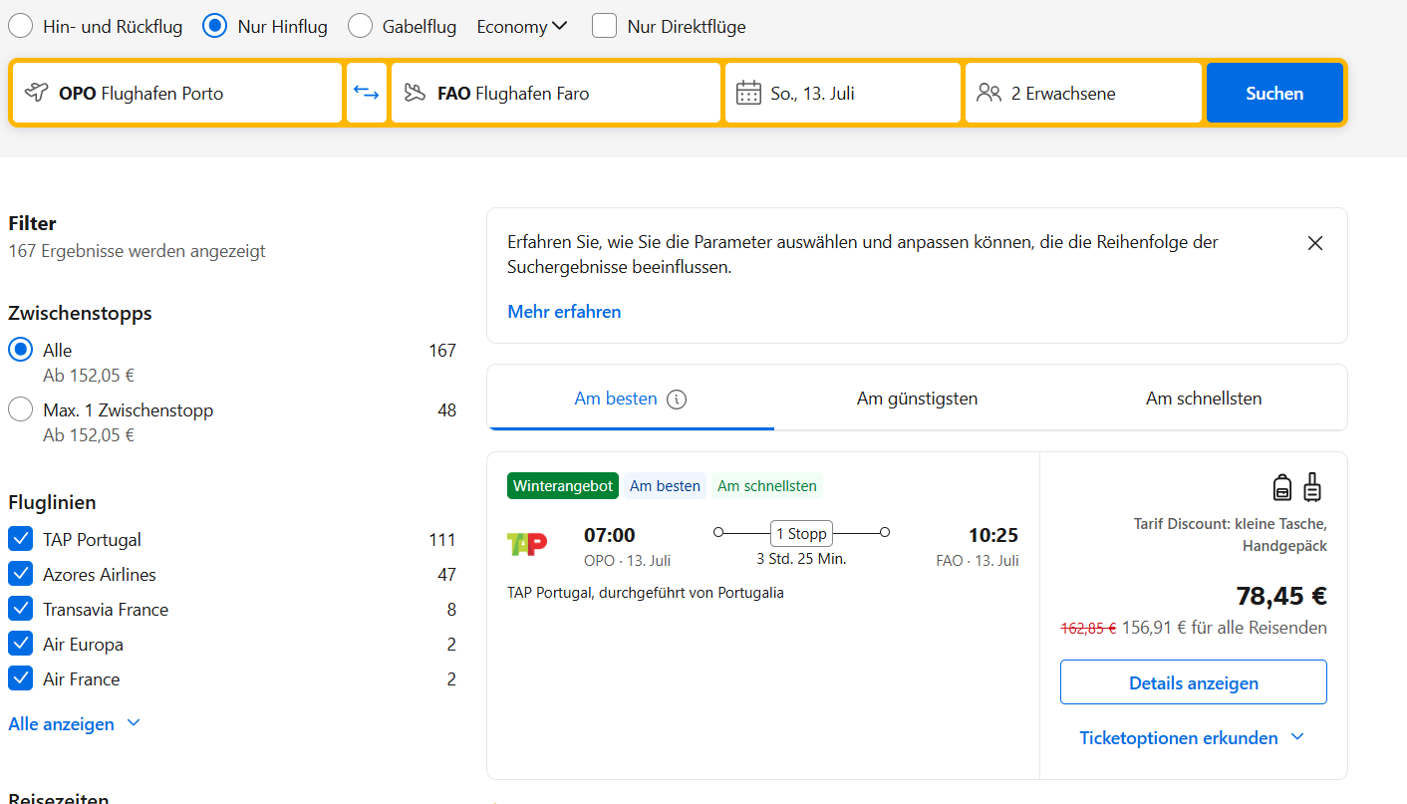Click 'TAP Portugal, durchgeführt von Portugalia' text
The image size is (1407, 804).
646,593
